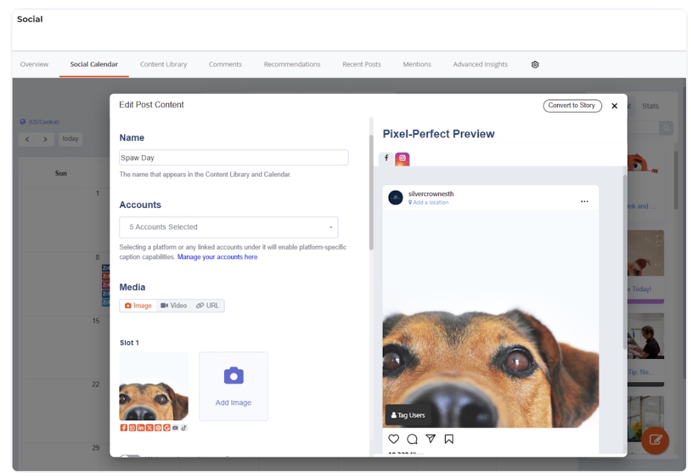The height and width of the screenshot is (476, 691).
Task: Click the heart like icon in preview
Action: 394,439
